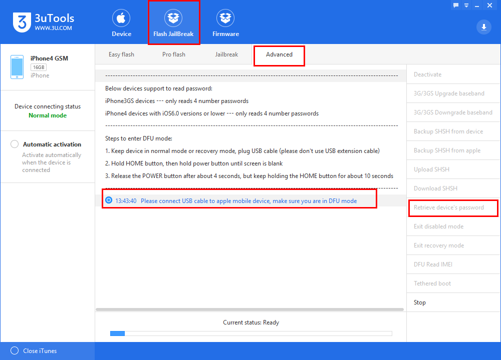Click the feedback speech bubble icon

(x=456, y=5)
